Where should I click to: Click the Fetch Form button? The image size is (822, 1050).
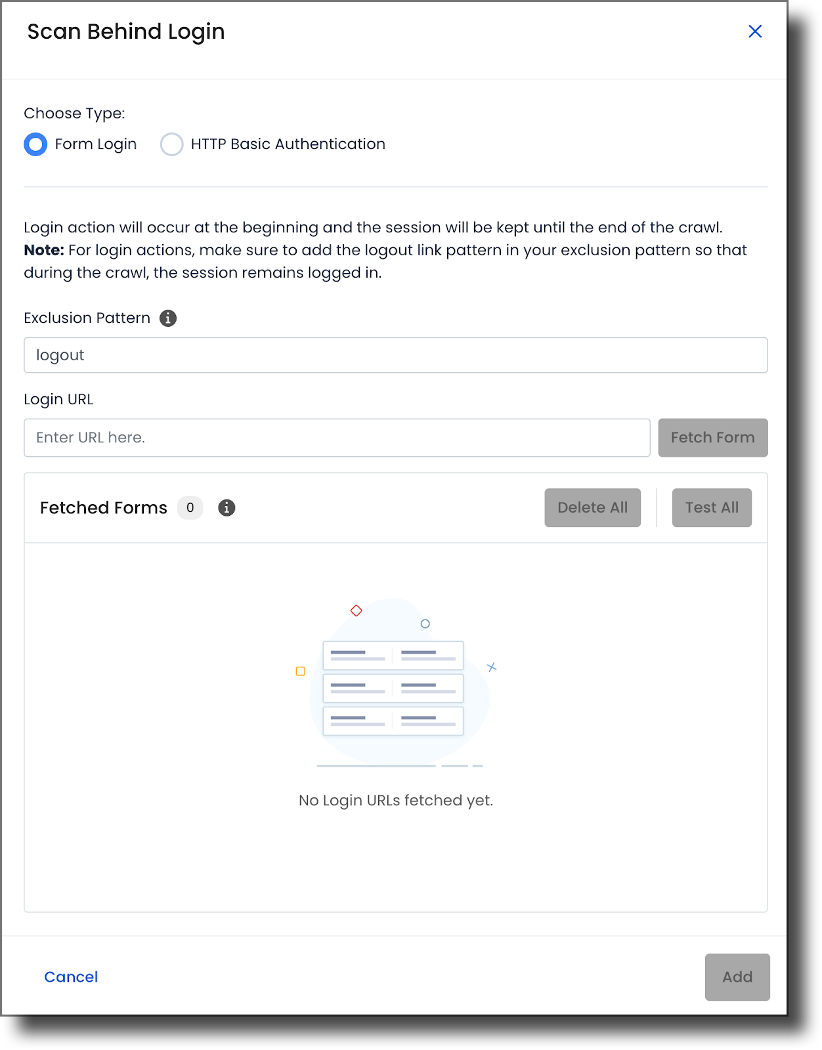click(712, 438)
